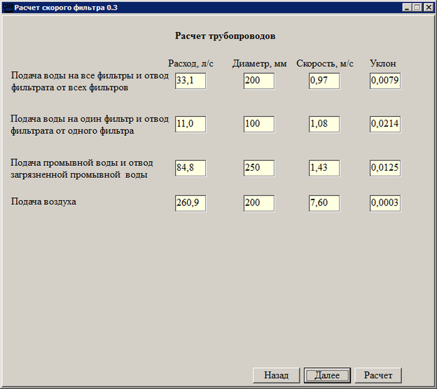This screenshot has width=437, height=389.
Task: Click the flow rate field showing 84,8
Action: [190, 168]
